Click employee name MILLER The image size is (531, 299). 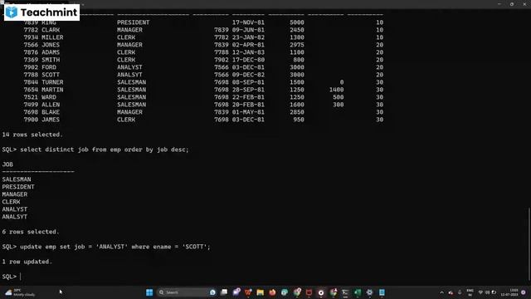click(x=52, y=37)
